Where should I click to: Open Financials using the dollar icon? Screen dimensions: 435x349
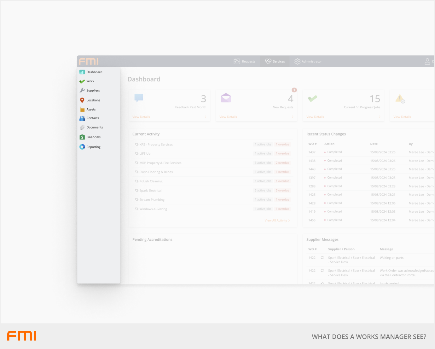[82, 137]
